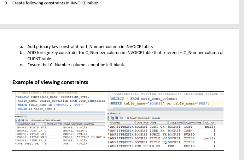Click 'ISBN' column name cell

point(188,131)
